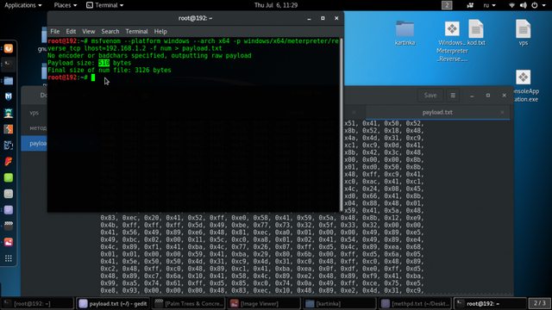Open the Places menu
The height and width of the screenshot is (310, 552).
click(x=66, y=5)
